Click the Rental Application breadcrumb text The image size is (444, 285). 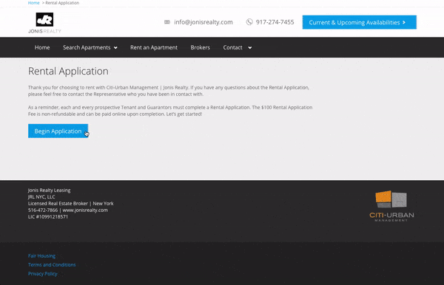62,3
